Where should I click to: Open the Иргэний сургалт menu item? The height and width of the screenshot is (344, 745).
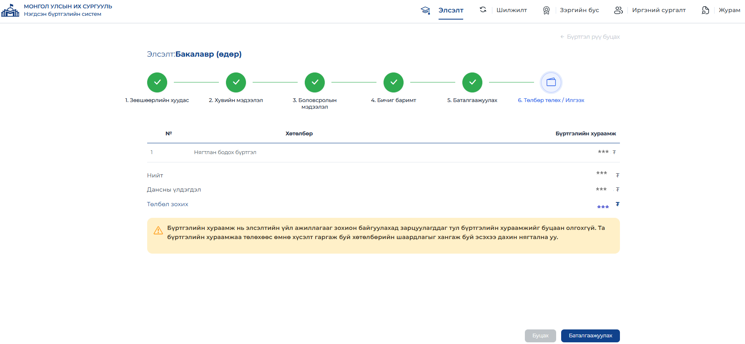coord(659,10)
